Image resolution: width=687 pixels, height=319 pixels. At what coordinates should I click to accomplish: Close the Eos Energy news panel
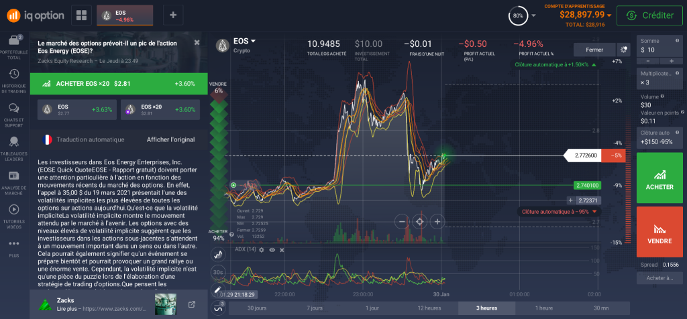[x=197, y=42]
